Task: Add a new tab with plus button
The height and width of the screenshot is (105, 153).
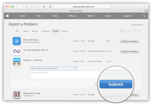Action: [x=146, y=11]
